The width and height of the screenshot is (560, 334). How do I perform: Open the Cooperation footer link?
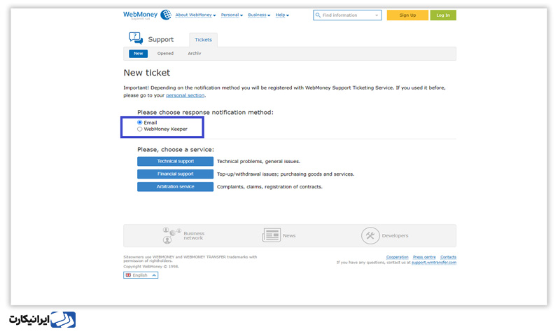397,257
